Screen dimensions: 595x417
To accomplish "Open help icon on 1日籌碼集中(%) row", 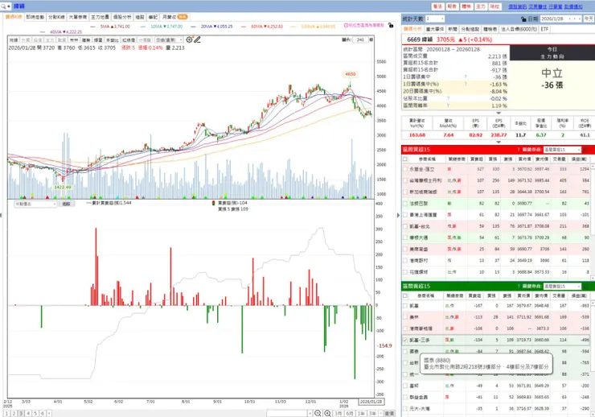I will pos(466,84).
